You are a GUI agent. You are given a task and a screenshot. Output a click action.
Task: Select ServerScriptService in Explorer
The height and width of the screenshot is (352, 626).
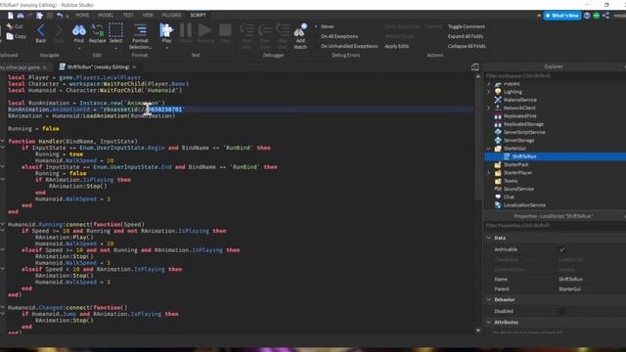[524, 132]
